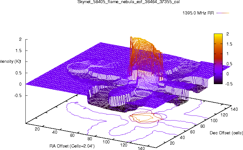243x150 pixels.
Task: Select tick 80 on the RA Offset axis
Action: [90, 139]
